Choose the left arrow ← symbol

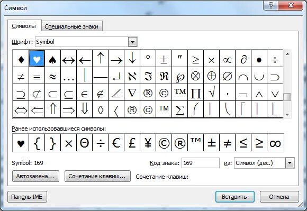click(x=84, y=59)
